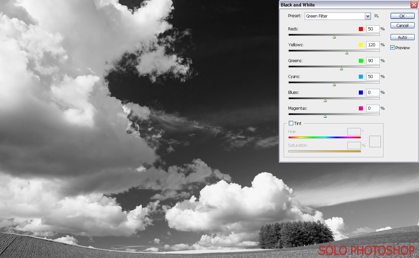Close the Black and White dialog
Screen dimensions: 419x258
(x=414, y=4)
